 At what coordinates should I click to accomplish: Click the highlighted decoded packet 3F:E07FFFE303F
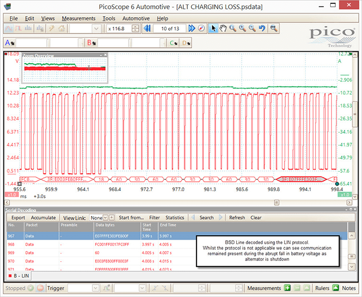pos(301,179)
